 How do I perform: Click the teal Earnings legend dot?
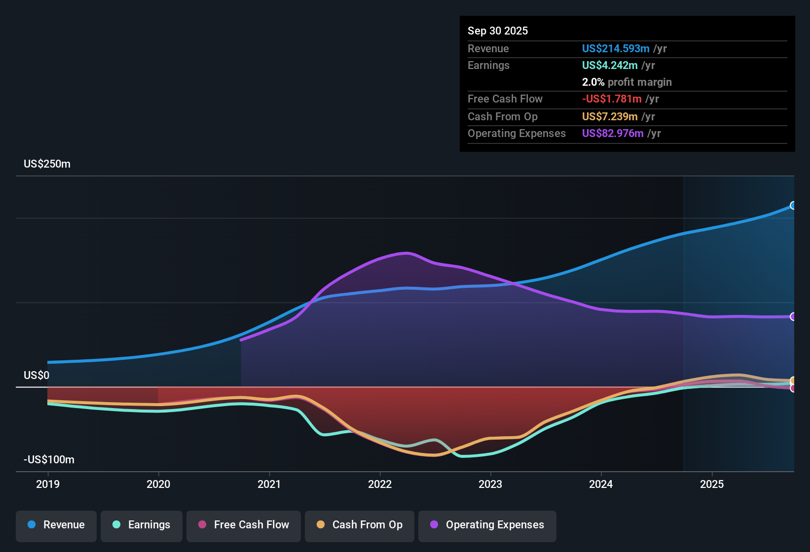pyautogui.click(x=117, y=525)
